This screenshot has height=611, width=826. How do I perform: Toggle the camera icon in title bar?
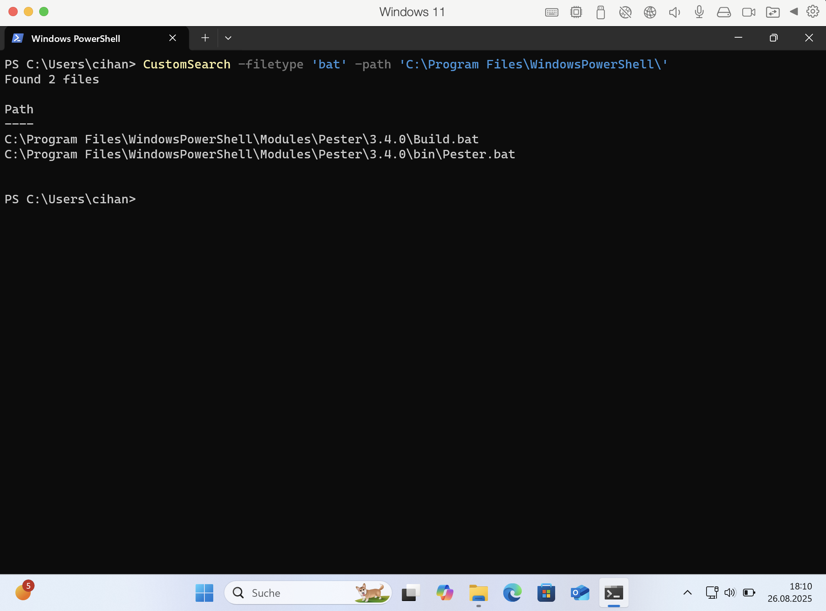748,12
